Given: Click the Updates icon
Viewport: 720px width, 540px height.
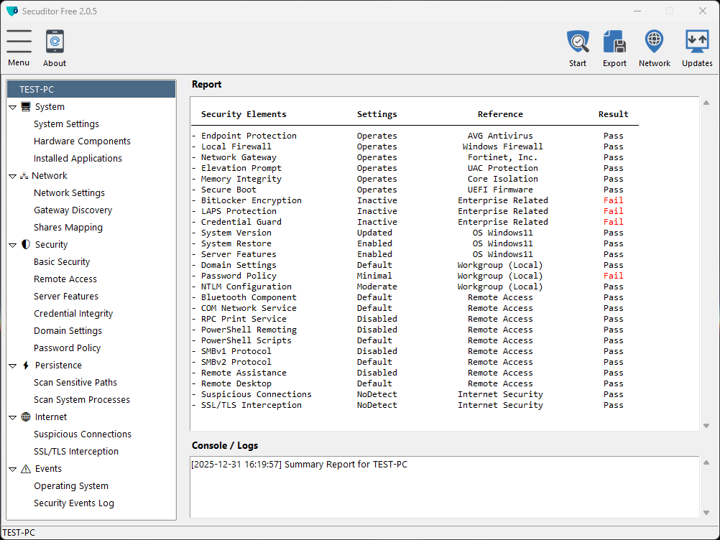Looking at the screenshot, I should [697, 42].
